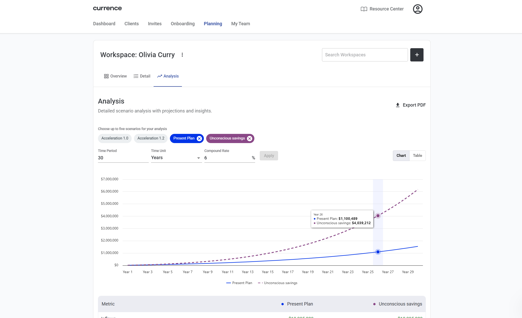Focus the Search Workspaces field
Viewport: 522px width, 318px height.
(365, 55)
